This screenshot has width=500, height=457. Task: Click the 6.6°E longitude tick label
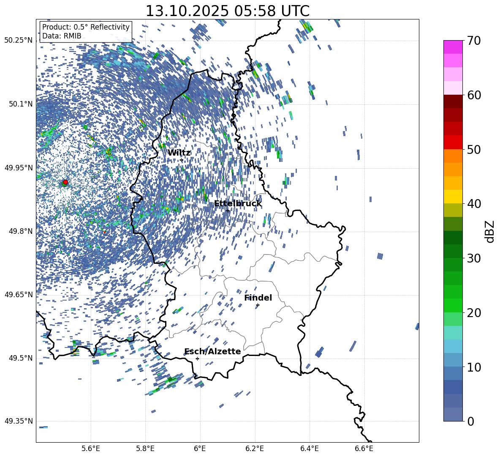[364, 449]
